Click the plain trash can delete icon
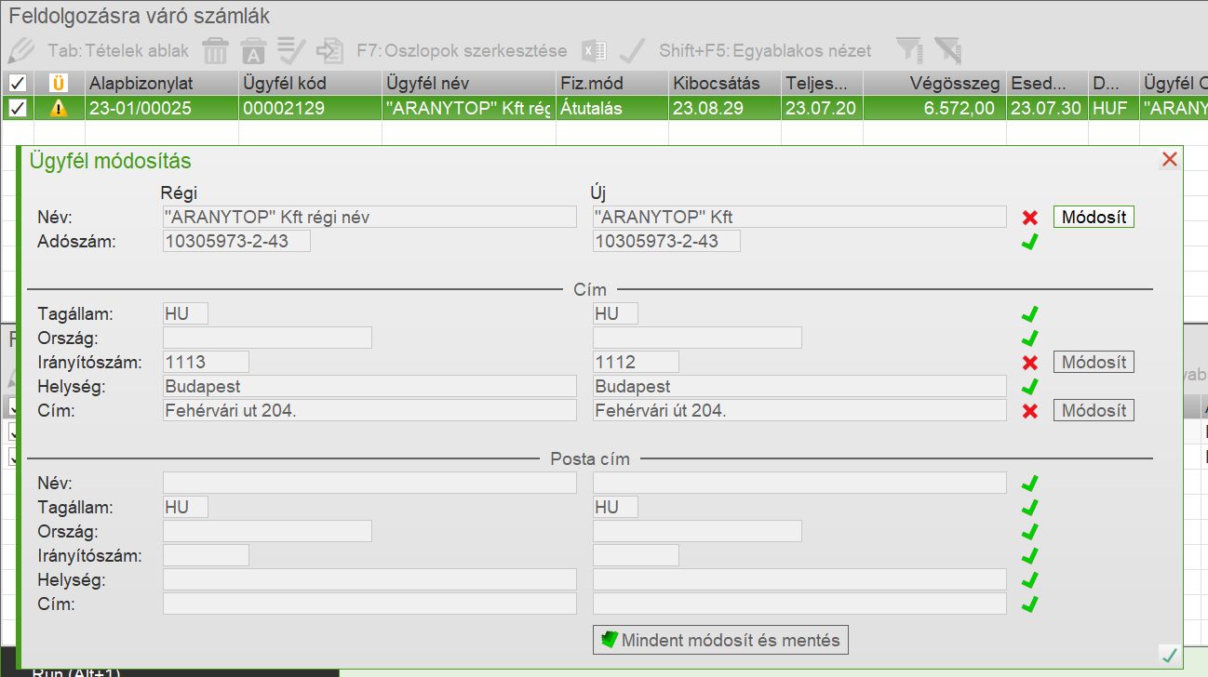1208x677 pixels. (x=216, y=49)
